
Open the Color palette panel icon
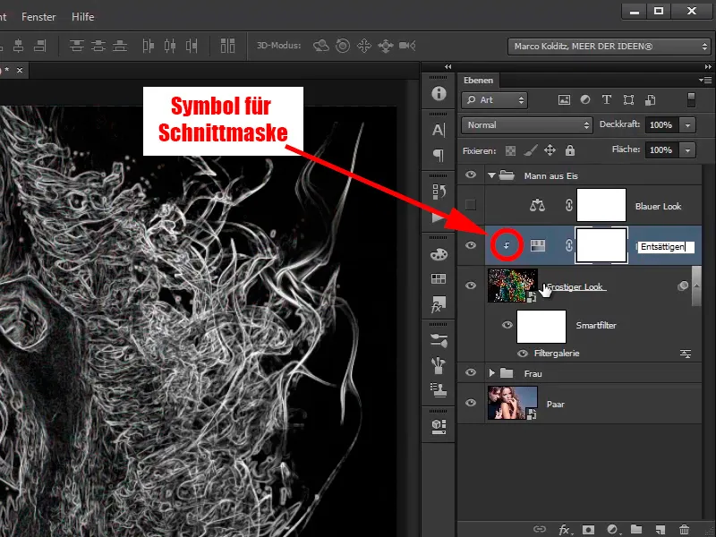coord(439,254)
